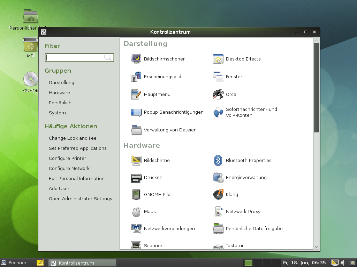Screen dimensions: 357x267
Task: Launch the Erscheinungsbild preferences icon
Action: coord(136,76)
